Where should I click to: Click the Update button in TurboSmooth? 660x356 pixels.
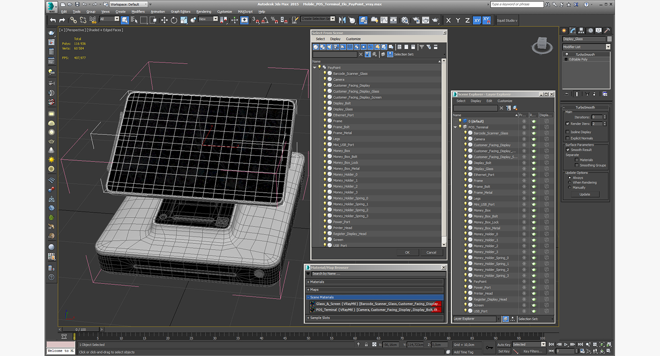[x=585, y=194]
